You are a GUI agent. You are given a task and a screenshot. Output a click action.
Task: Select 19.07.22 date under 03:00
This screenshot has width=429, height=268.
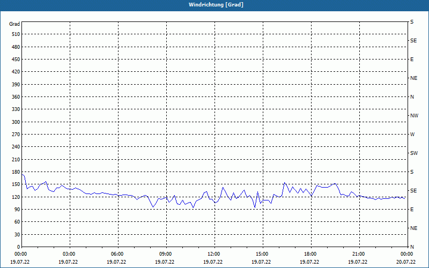68,262
